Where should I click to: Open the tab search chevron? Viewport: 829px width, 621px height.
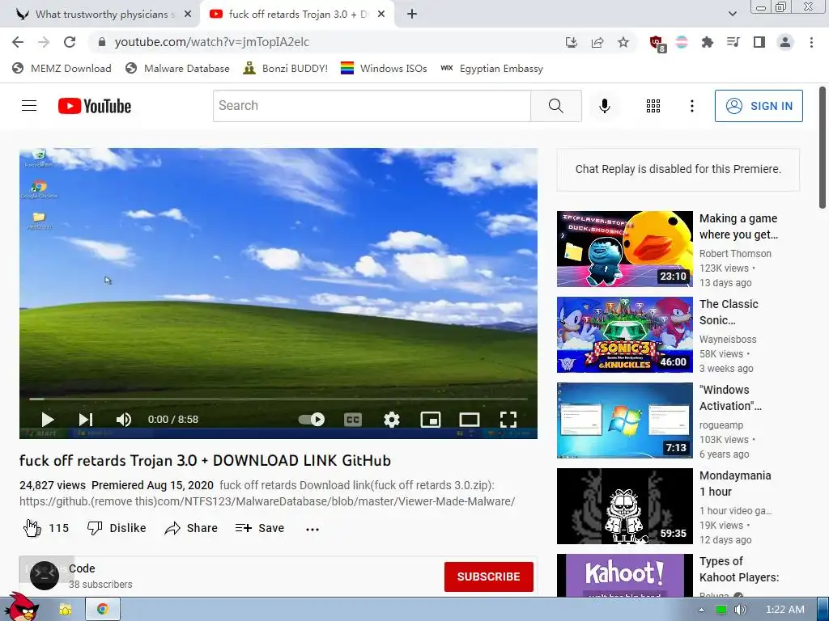click(x=732, y=14)
